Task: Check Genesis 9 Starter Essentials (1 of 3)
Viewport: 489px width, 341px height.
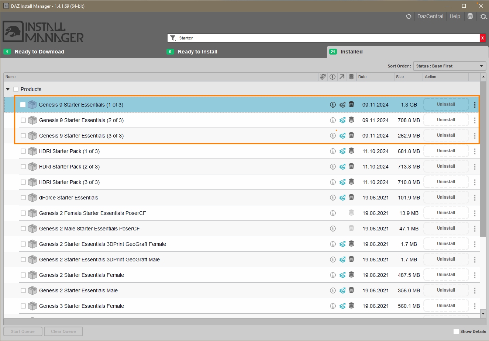Action: pyautogui.click(x=23, y=105)
